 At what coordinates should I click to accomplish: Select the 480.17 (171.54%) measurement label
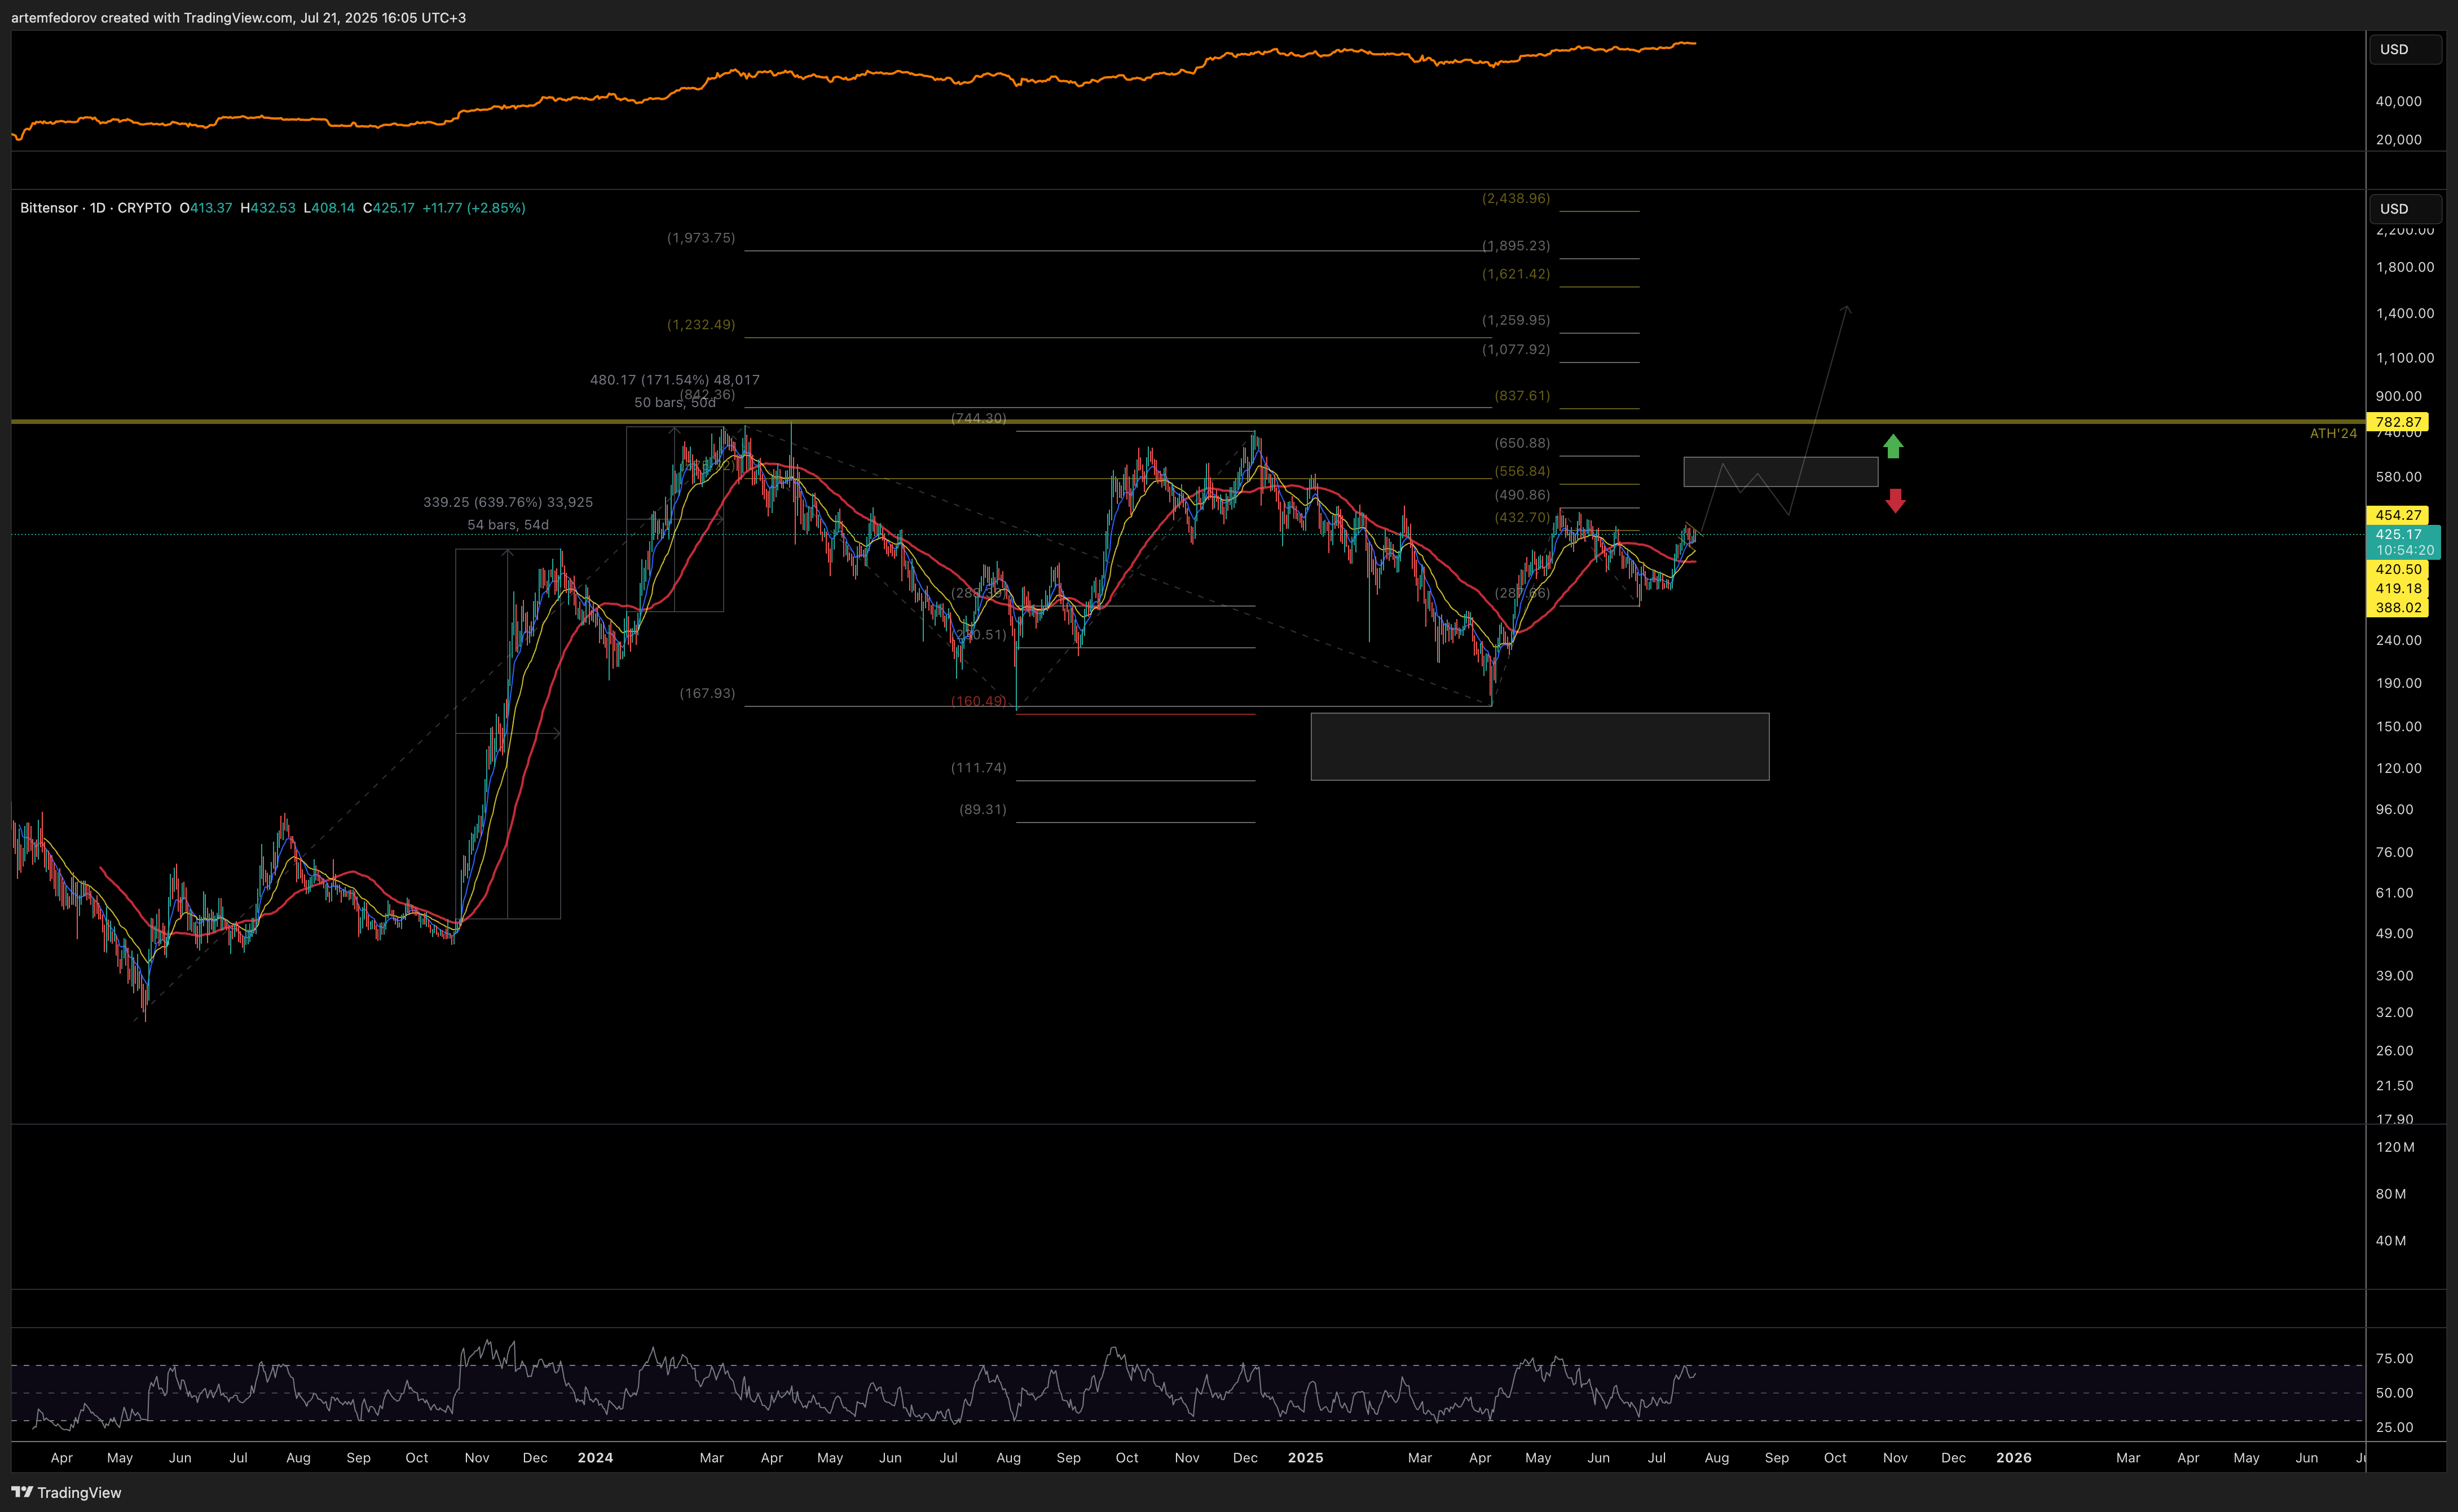(674, 379)
